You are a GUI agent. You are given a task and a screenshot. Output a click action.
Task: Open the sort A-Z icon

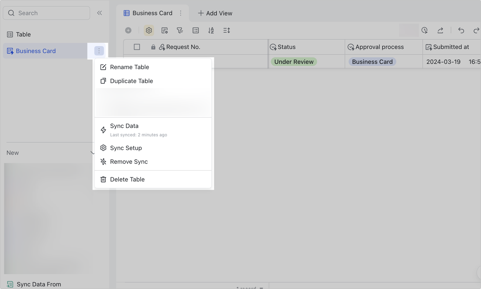[x=211, y=30]
